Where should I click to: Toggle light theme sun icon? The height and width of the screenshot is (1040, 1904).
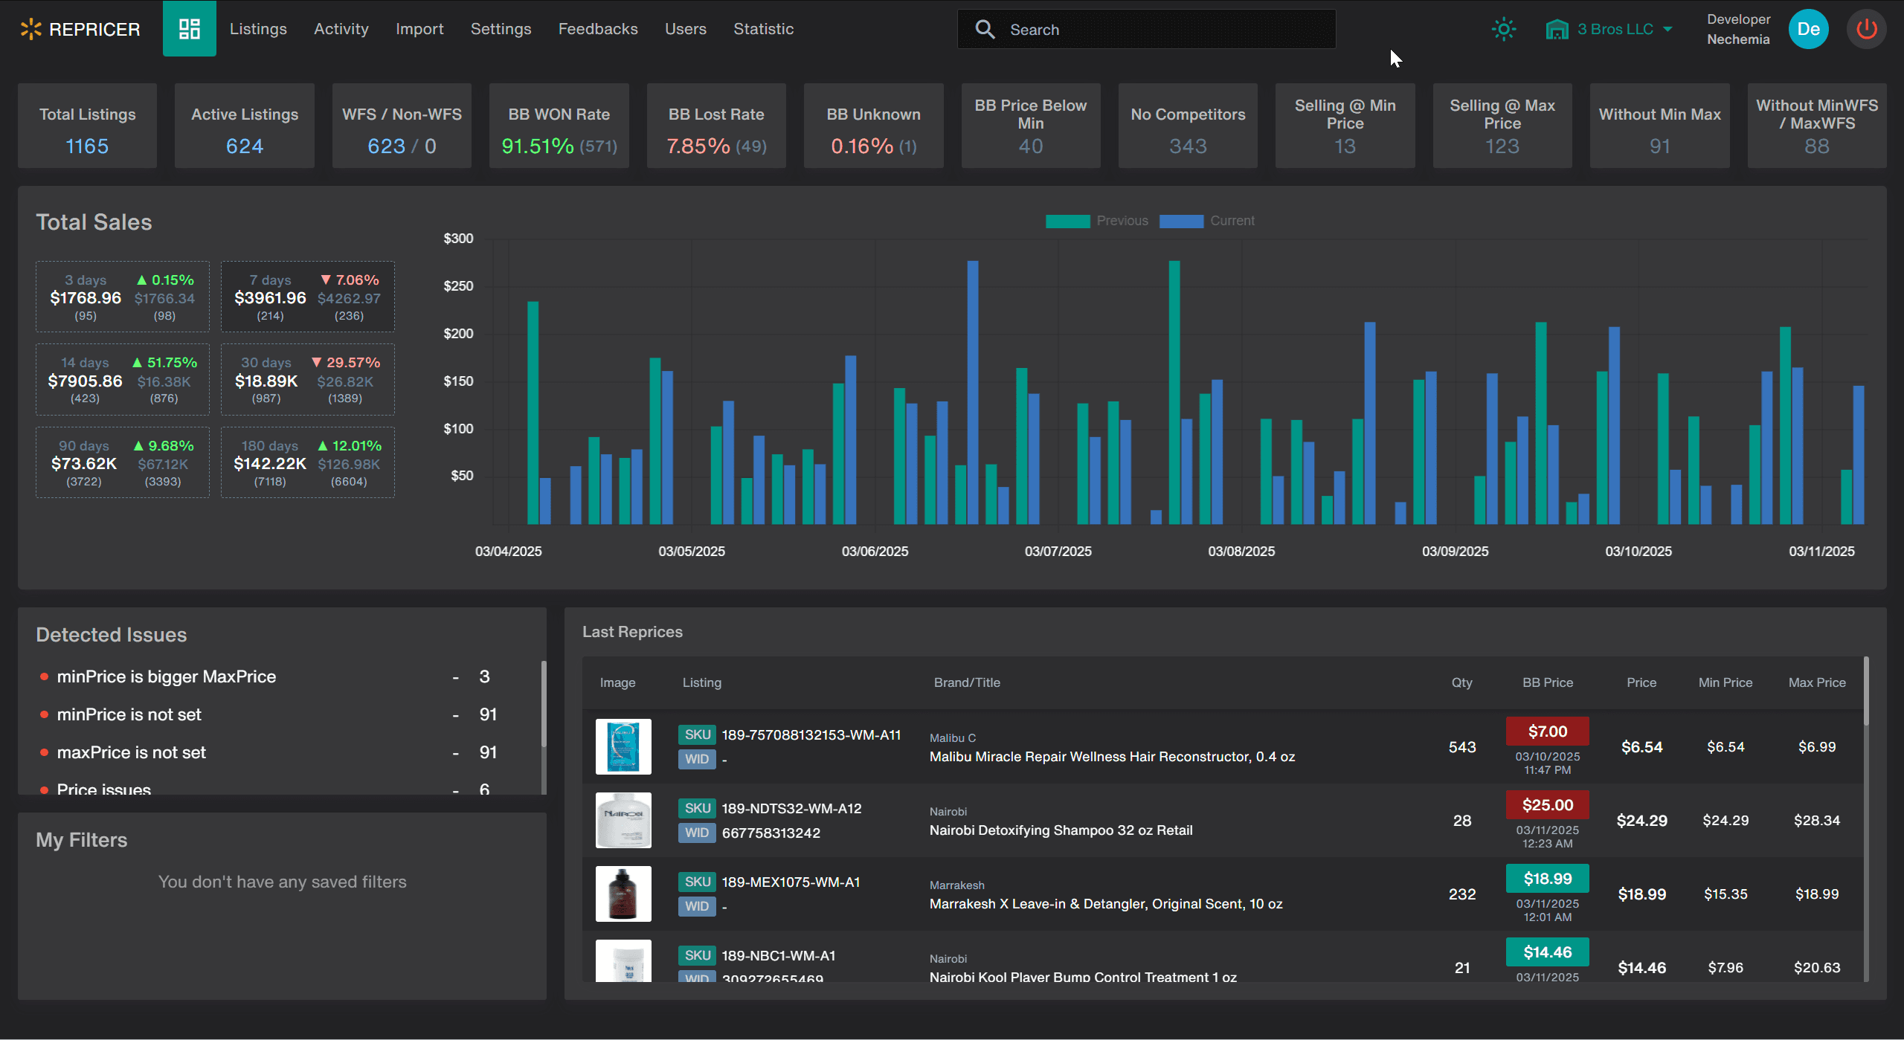[1503, 29]
